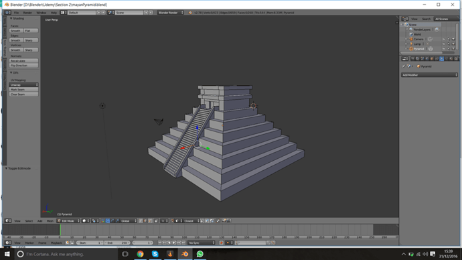Click the red record keyframe button in timeline

[221, 243]
